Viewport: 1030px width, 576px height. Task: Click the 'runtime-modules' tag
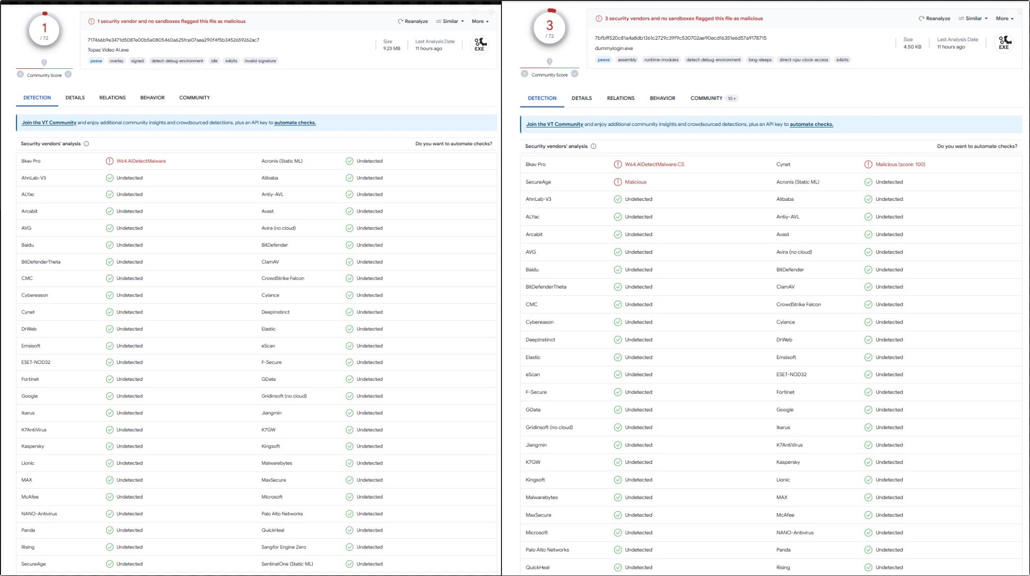661,60
